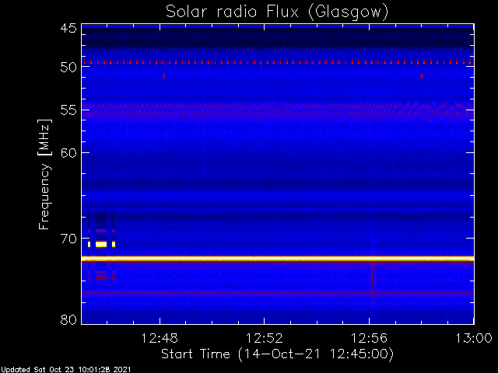Click the plot title "Solar radio Flux (Glasgow)"
The image size is (498, 373).
(x=277, y=12)
